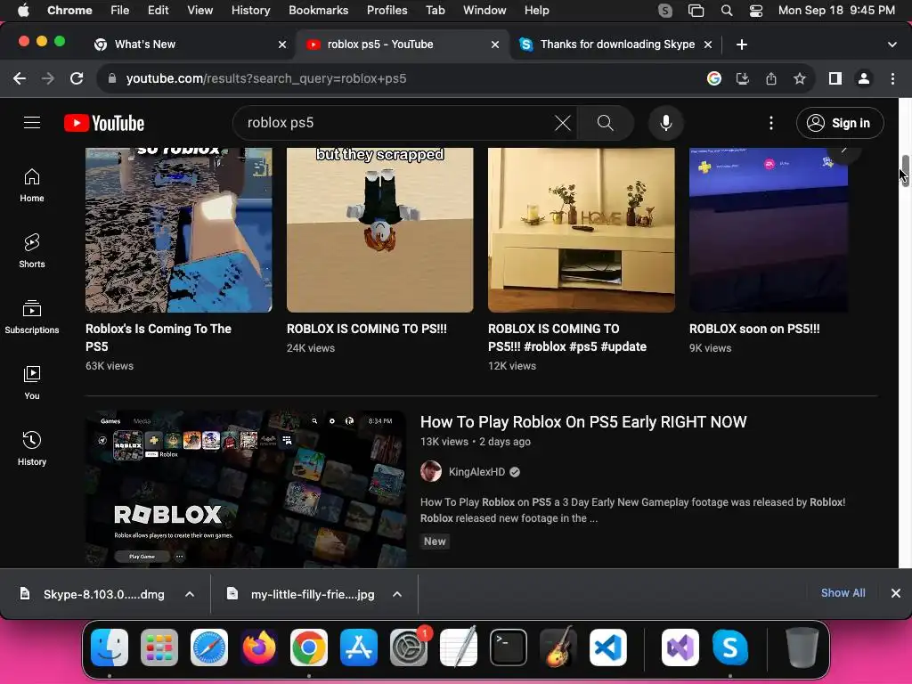Open Finder from the Dock
912x684 pixels.
point(110,647)
